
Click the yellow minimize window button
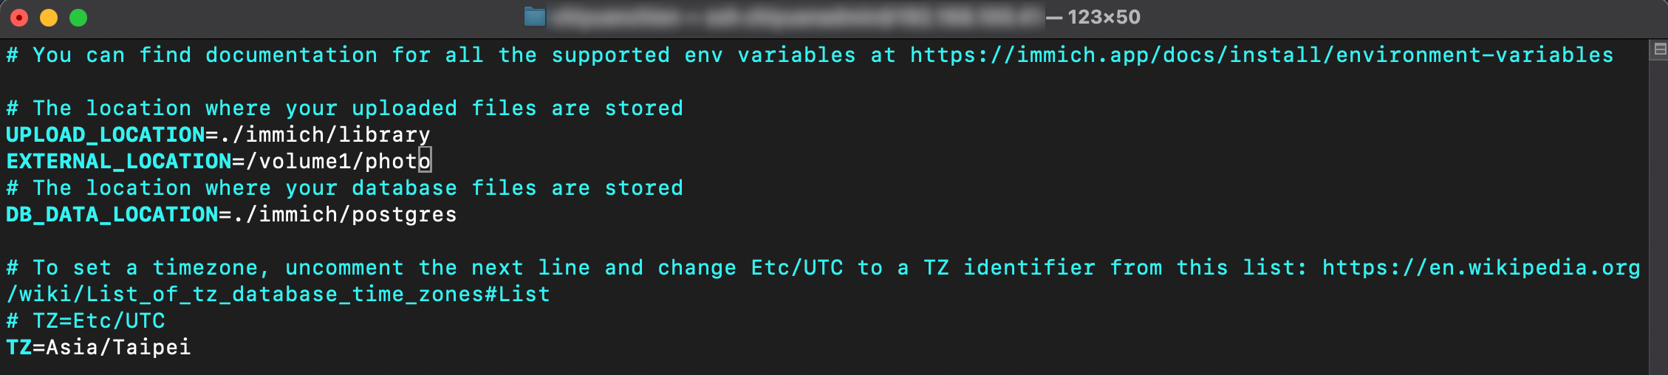(x=49, y=18)
